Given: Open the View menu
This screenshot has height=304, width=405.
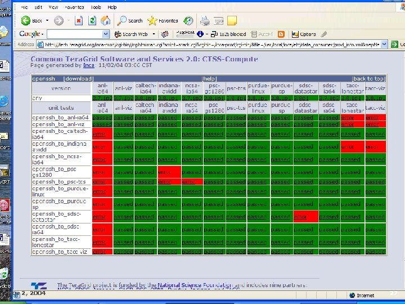Looking at the screenshot, I should click(53, 7).
